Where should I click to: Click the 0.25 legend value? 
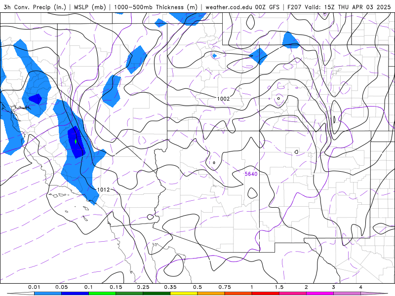pos(143,287)
